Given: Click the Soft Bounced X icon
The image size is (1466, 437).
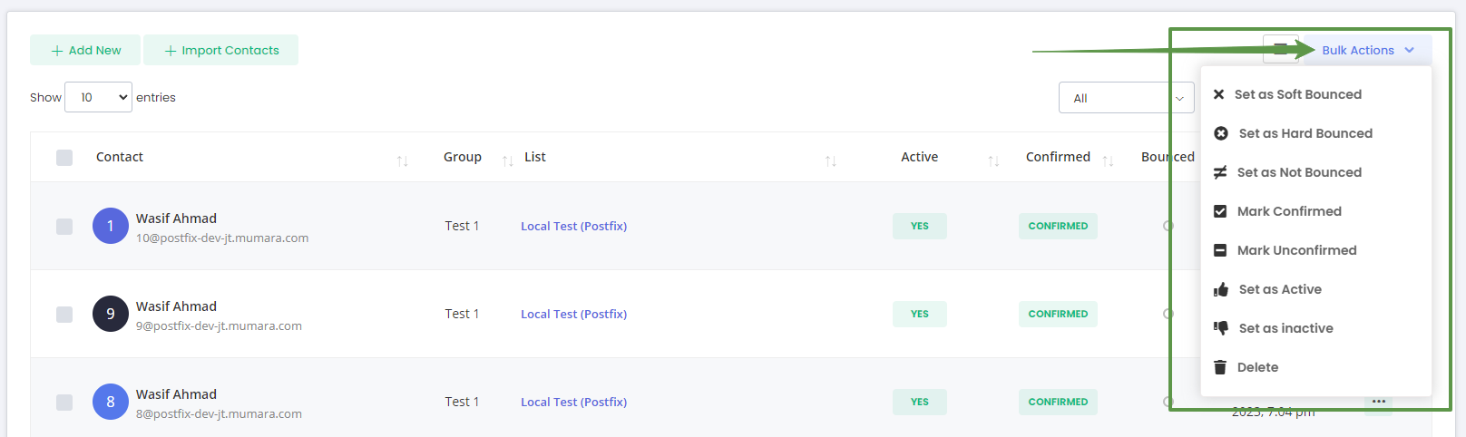Looking at the screenshot, I should (x=1218, y=94).
